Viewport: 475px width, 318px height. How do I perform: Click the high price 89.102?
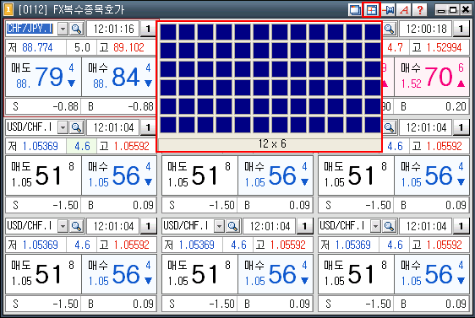128,47
